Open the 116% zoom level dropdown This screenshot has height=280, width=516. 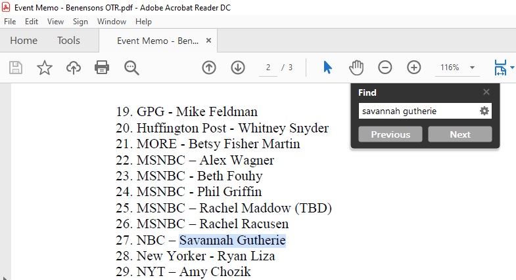click(x=472, y=68)
